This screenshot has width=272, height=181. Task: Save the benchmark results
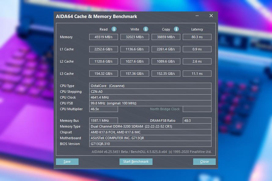point(67,161)
